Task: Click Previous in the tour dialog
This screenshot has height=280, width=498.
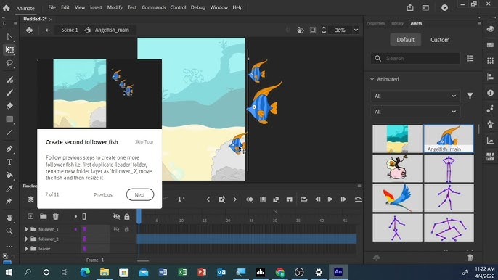Action: pyautogui.click(x=103, y=194)
